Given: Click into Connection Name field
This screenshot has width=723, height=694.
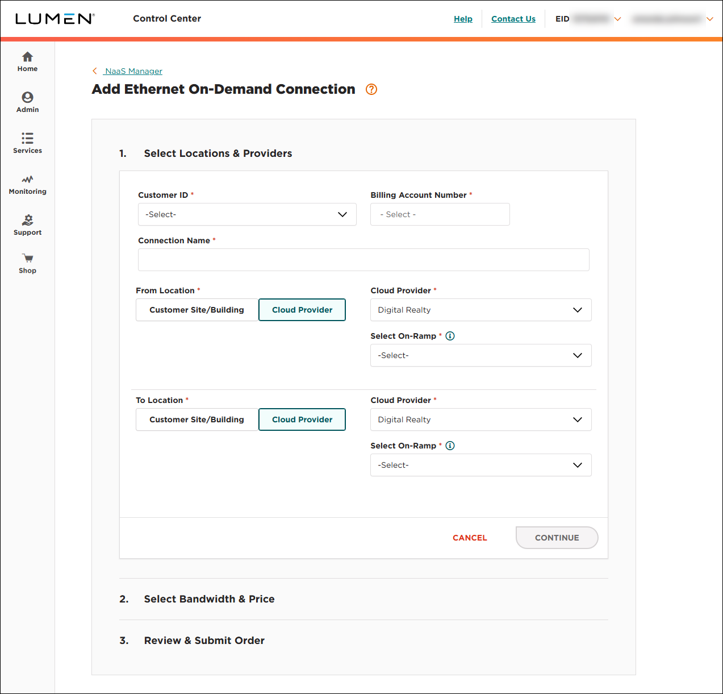Looking at the screenshot, I should coord(363,260).
